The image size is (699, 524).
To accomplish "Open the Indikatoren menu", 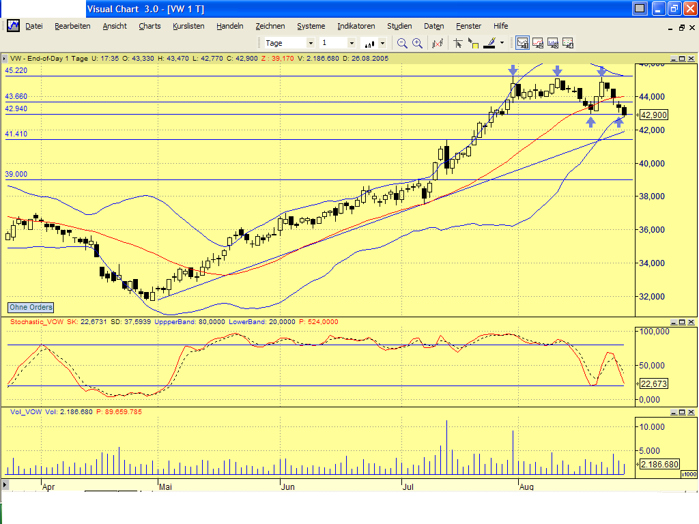I will (356, 26).
